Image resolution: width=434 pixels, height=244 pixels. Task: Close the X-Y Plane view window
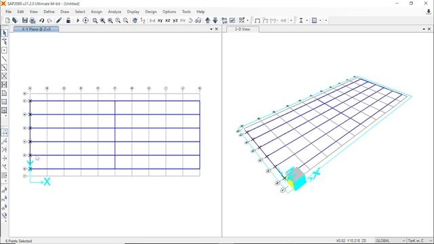click(x=217, y=29)
